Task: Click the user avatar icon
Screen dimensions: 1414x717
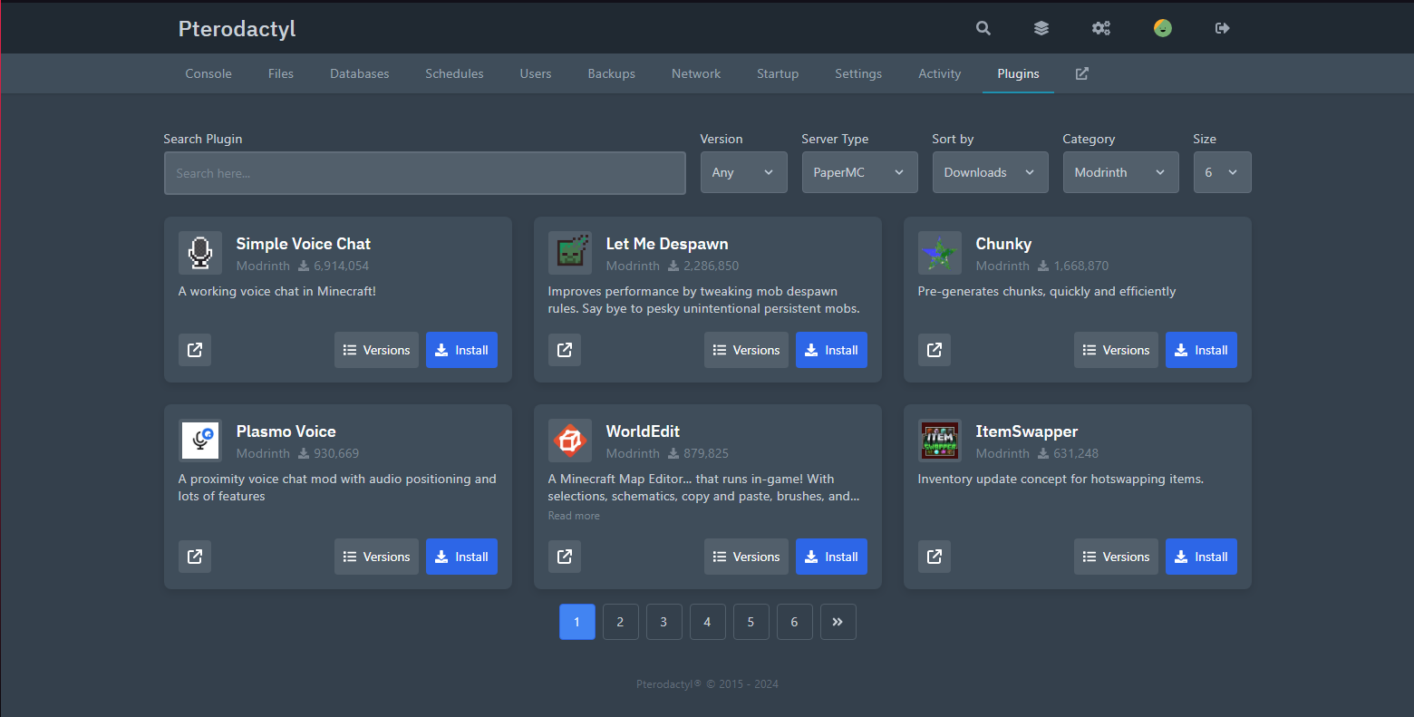Action: pyautogui.click(x=1162, y=28)
